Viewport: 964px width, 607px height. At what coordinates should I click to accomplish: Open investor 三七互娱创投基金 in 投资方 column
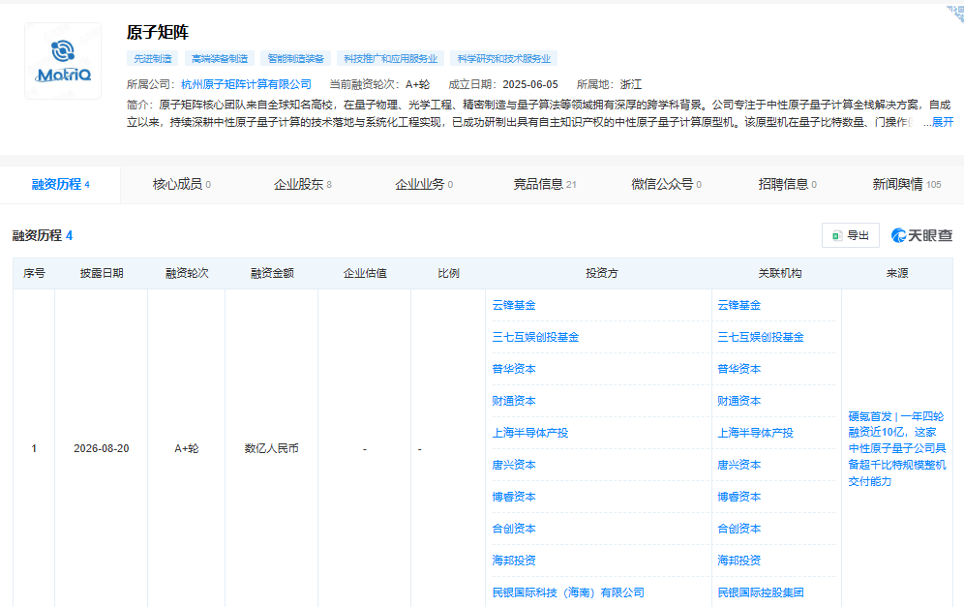(x=535, y=337)
